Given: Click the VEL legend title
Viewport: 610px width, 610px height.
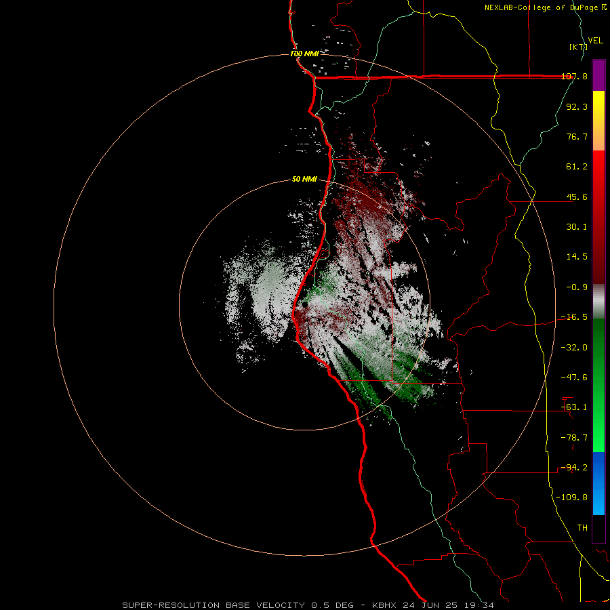Looking at the screenshot, I should (x=595, y=41).
